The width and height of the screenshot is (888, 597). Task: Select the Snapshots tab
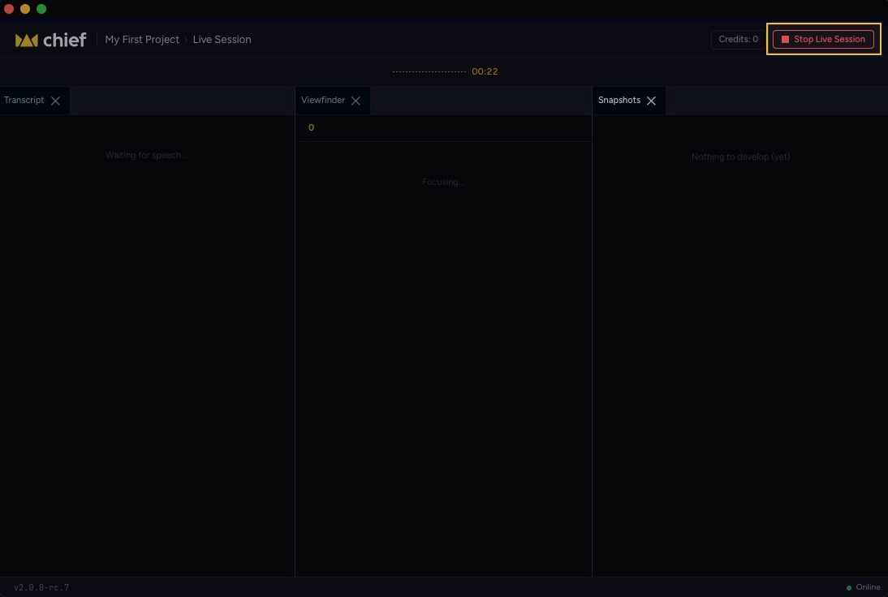pyautogui.click(x=619, y=100)
